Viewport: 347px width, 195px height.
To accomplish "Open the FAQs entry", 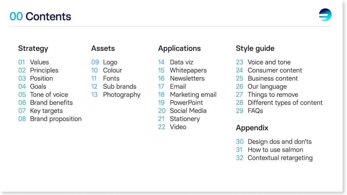I will [x=249, y=111].
